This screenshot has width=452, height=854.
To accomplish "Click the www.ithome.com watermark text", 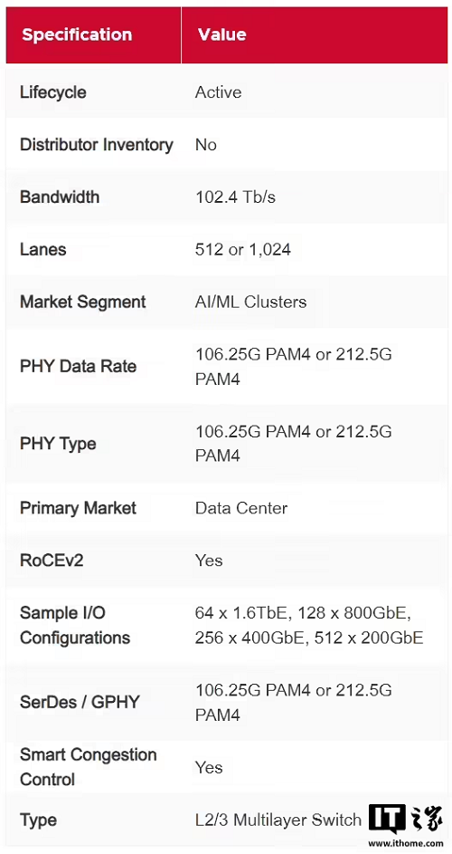I will [406, 842].
